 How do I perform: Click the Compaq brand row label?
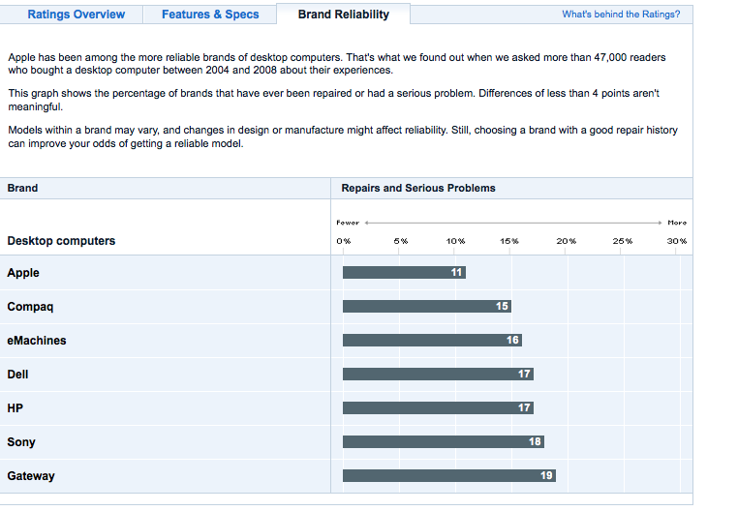pos(30,307)
